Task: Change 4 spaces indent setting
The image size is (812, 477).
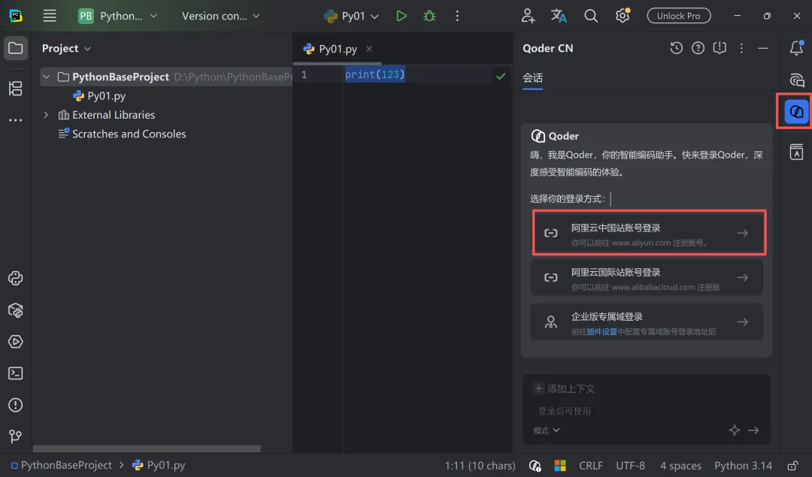Action: coord(680,466)
